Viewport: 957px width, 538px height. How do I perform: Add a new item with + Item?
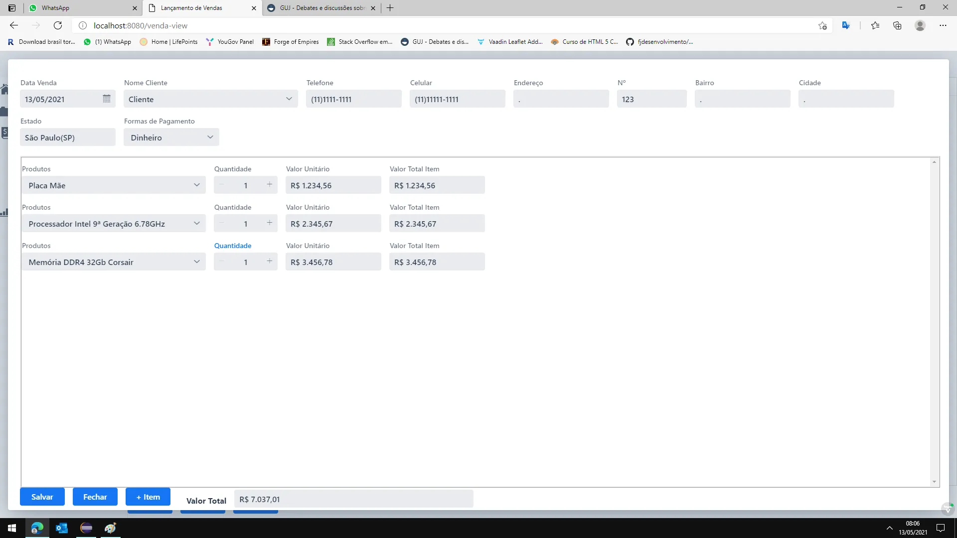pyautogui.click(x=148, y=497)
